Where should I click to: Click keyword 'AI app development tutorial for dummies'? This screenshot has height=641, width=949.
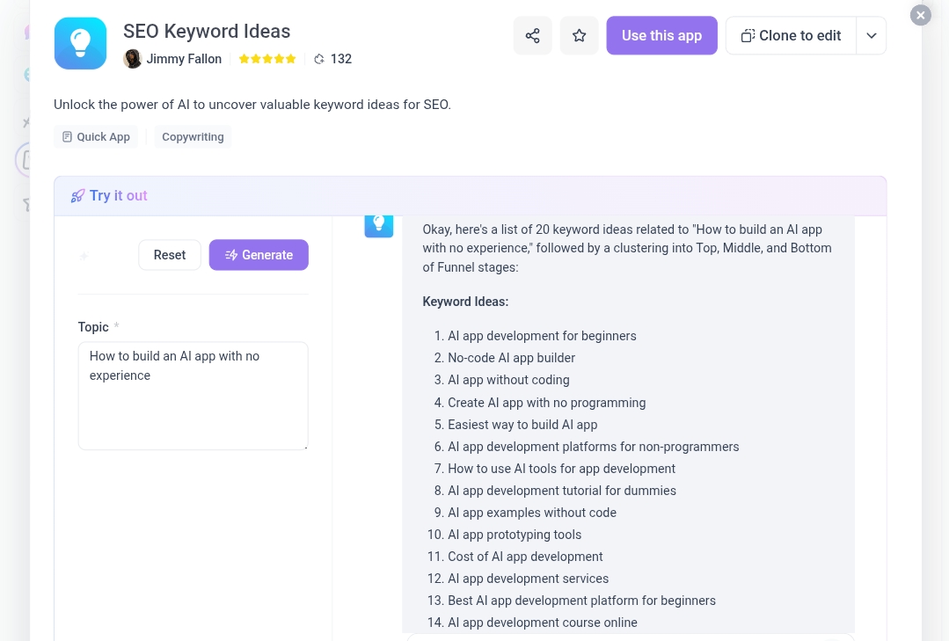[x=562, y=491]
